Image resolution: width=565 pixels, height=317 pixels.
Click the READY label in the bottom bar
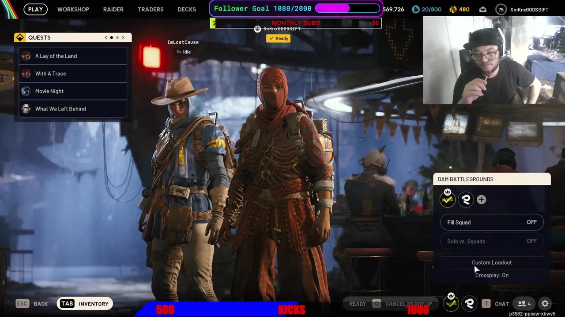[358, 304]
